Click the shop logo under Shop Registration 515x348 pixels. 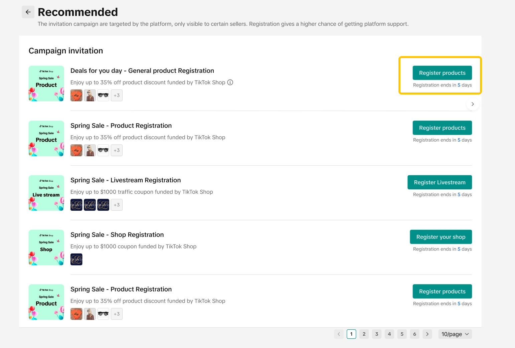pos(76,259)
